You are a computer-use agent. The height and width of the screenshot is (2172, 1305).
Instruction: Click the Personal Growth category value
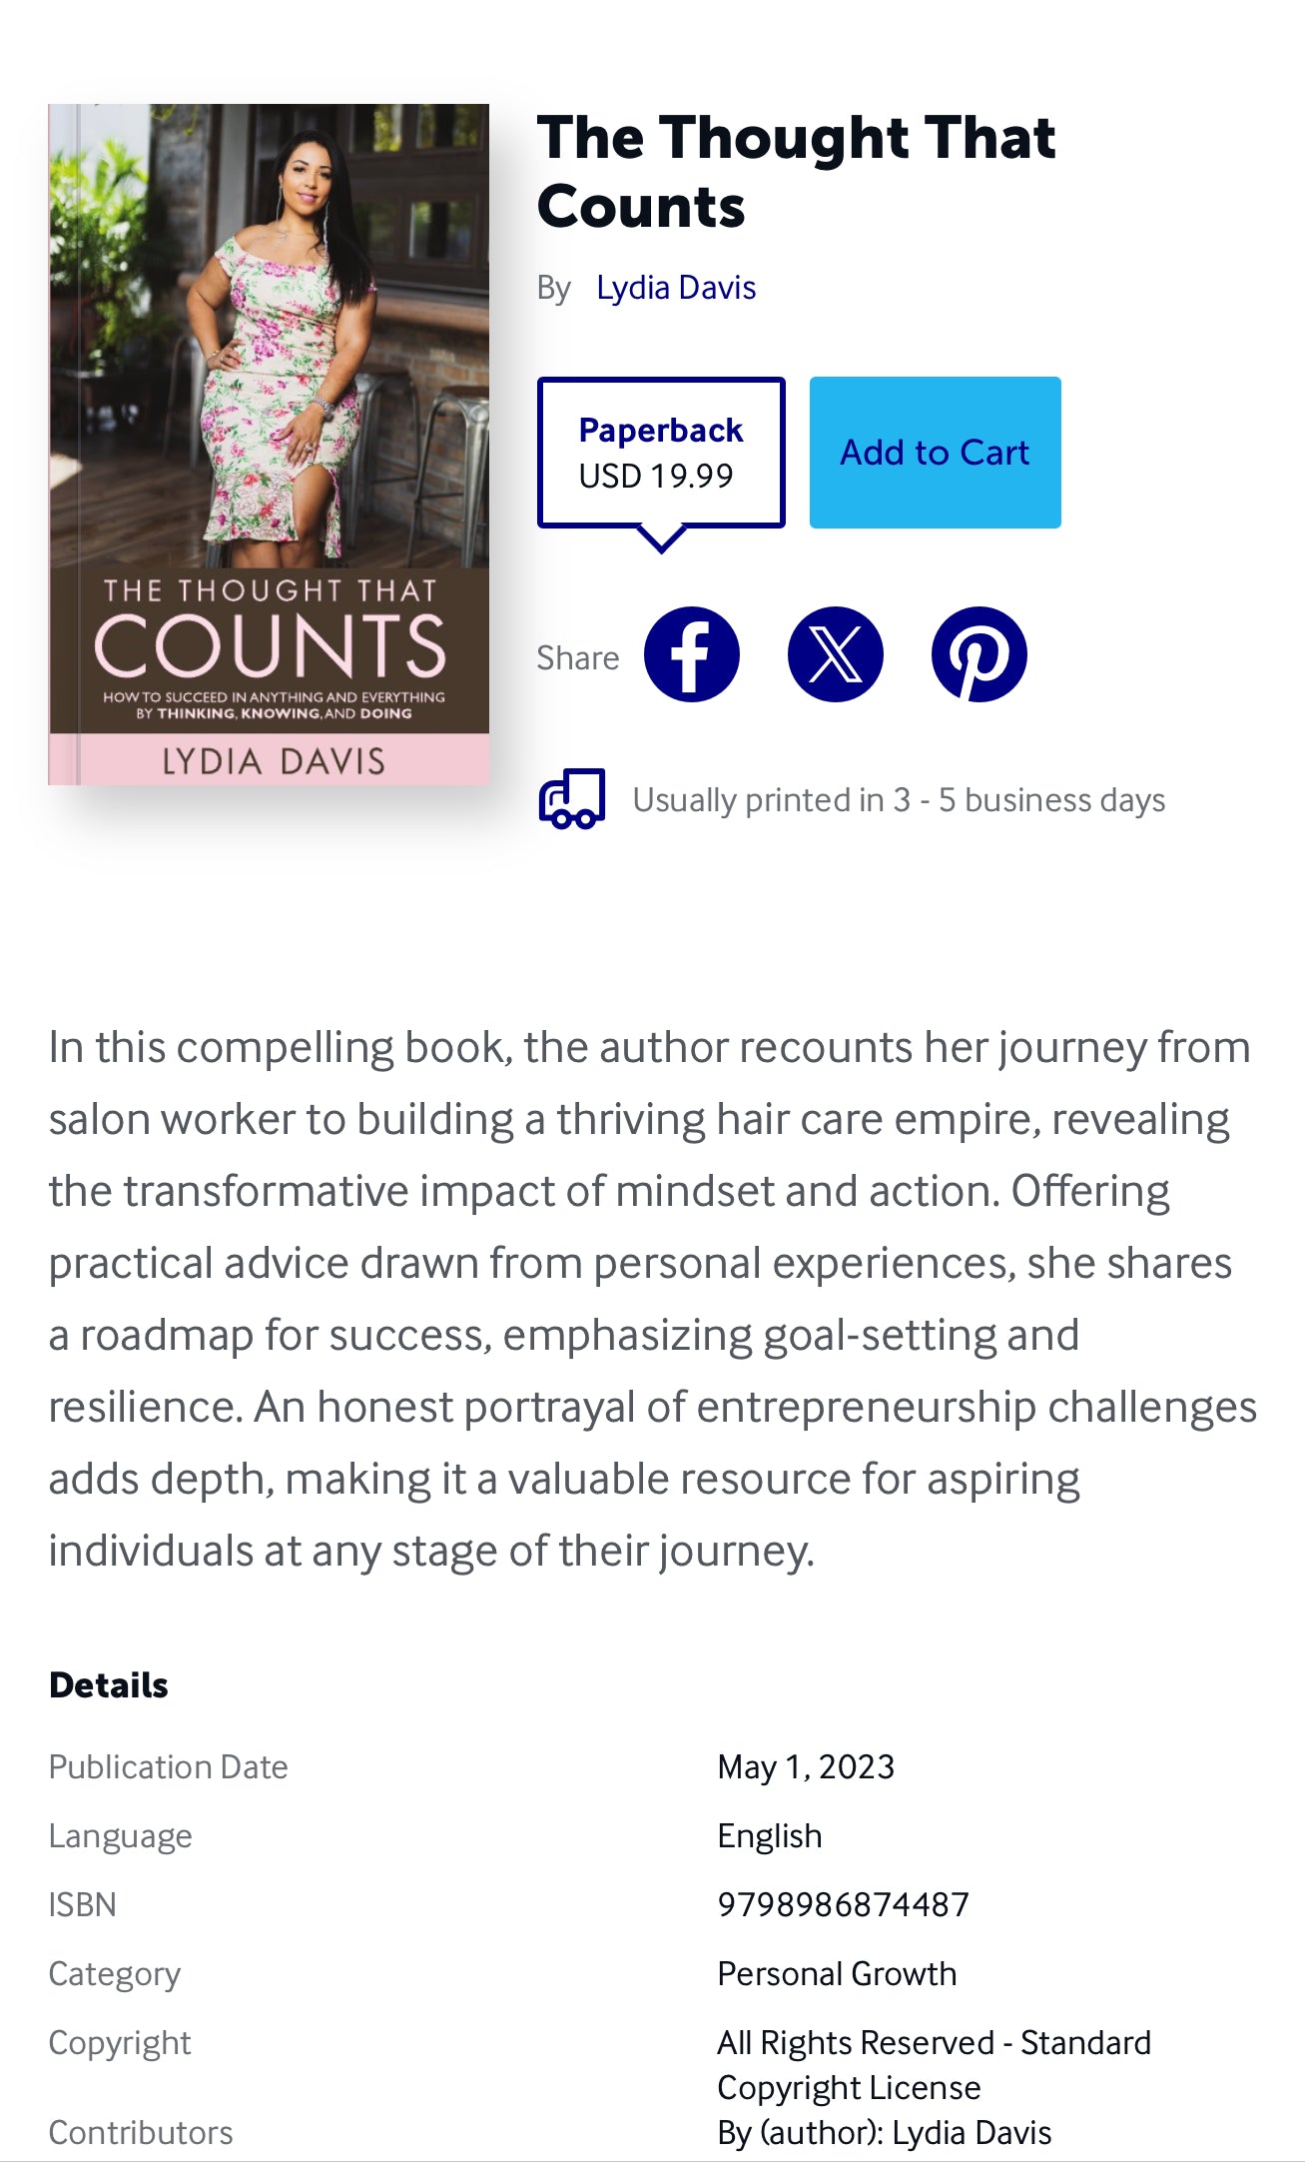point(837,1973)
